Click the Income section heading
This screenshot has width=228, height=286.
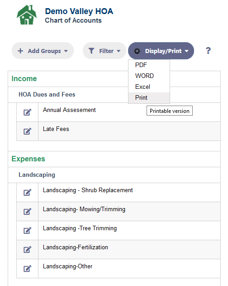coord(24,78)
